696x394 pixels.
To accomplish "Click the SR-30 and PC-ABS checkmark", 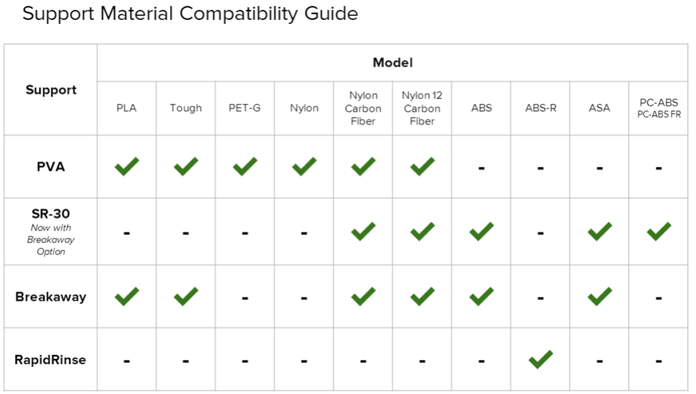I will click(659, 232).
